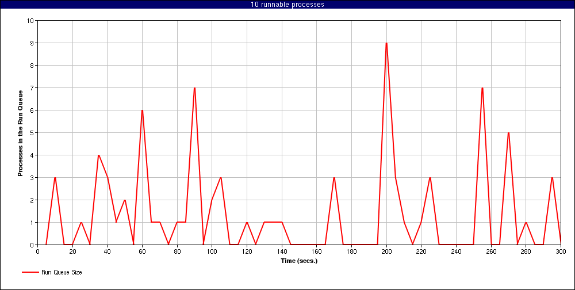Click the x-axis tick label '160'
The height and width of the screenshot is (290, 575).
point(316,251)
